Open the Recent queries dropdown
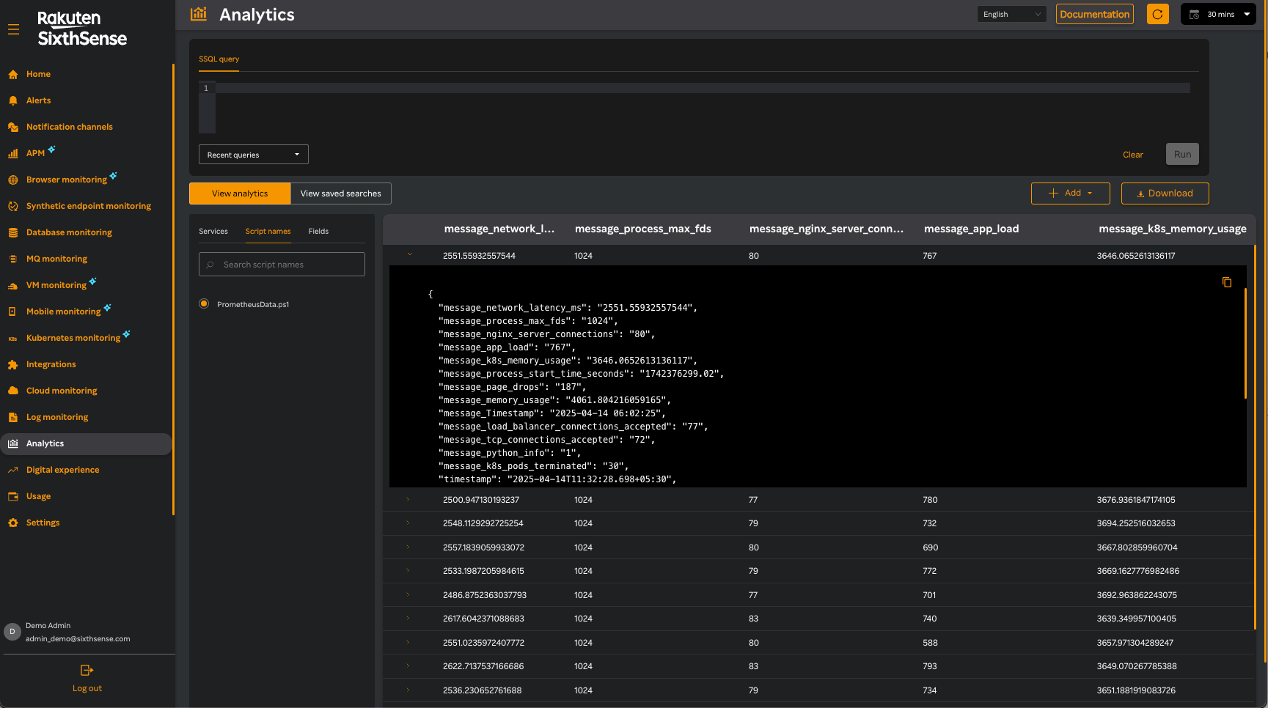Screen dimensions: 1268x708 (x=254, y=155)
